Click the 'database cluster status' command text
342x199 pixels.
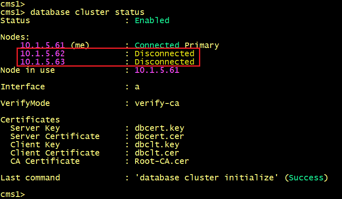[87, 12]
